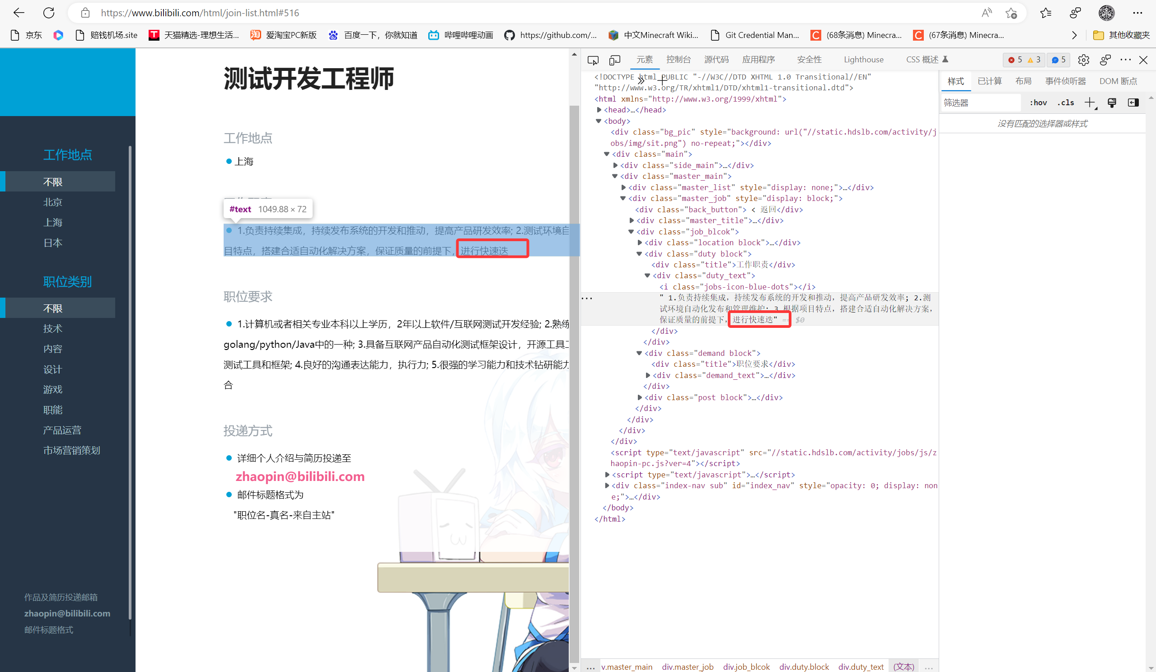Open DevTools settings gear
Viewport: 1156px width, 672px height.
[x=1084, y=60]
